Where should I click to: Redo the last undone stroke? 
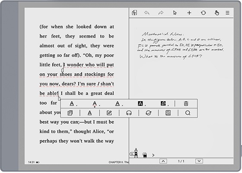click(161, 13)
